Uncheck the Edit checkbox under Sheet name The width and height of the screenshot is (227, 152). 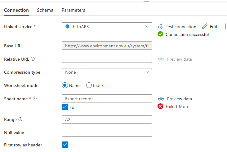(x=65, y=107)
